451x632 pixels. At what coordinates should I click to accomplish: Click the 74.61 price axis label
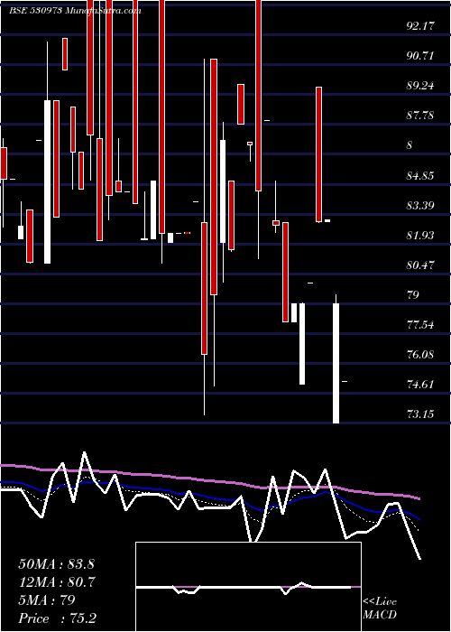point(420,385)
